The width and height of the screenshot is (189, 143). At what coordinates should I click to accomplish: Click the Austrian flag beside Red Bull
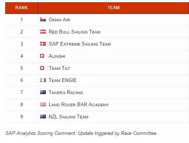43,32
